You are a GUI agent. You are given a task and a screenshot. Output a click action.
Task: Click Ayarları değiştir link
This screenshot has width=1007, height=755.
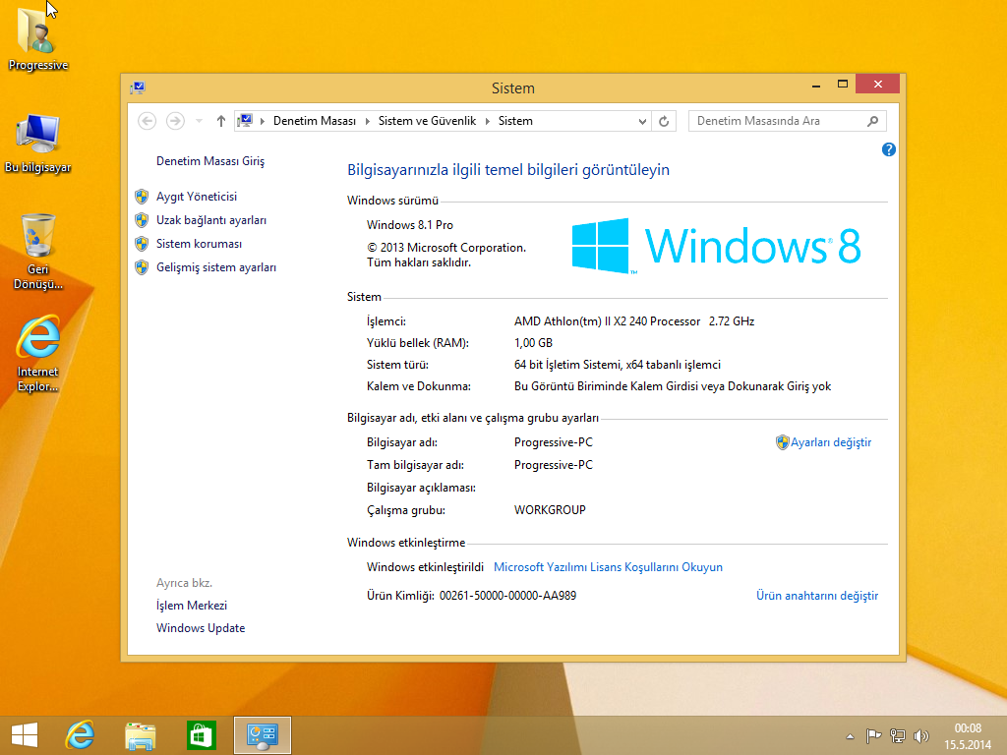click(x=831, y=442)
